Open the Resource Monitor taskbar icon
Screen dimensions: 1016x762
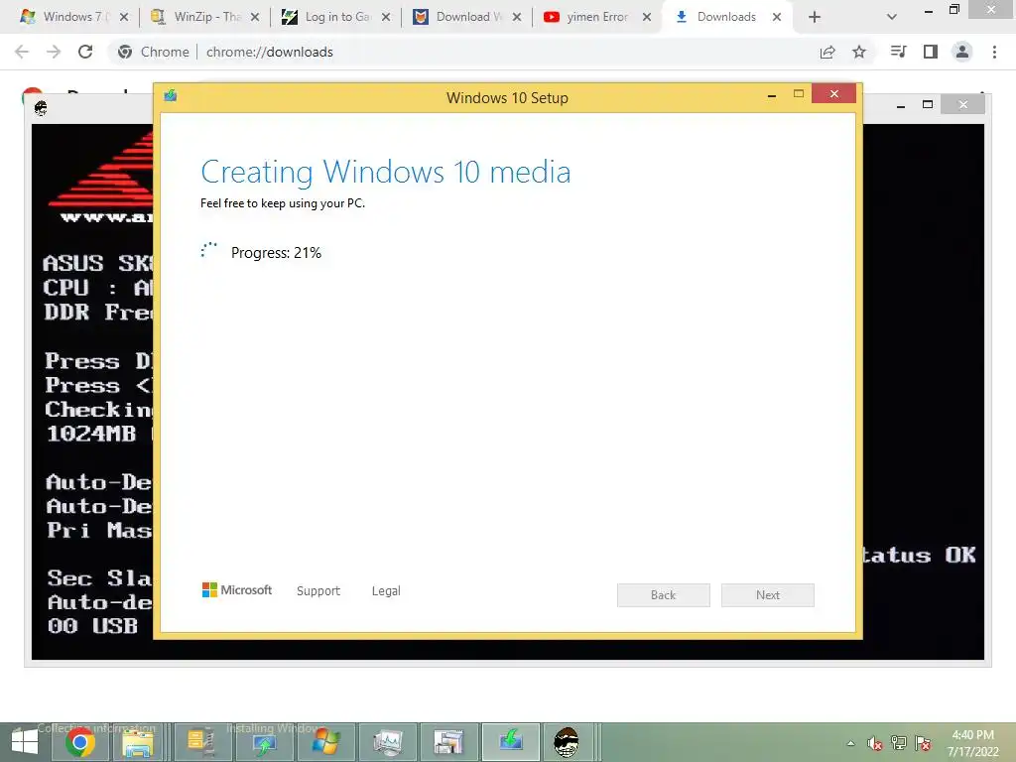(x=388, y=742)
